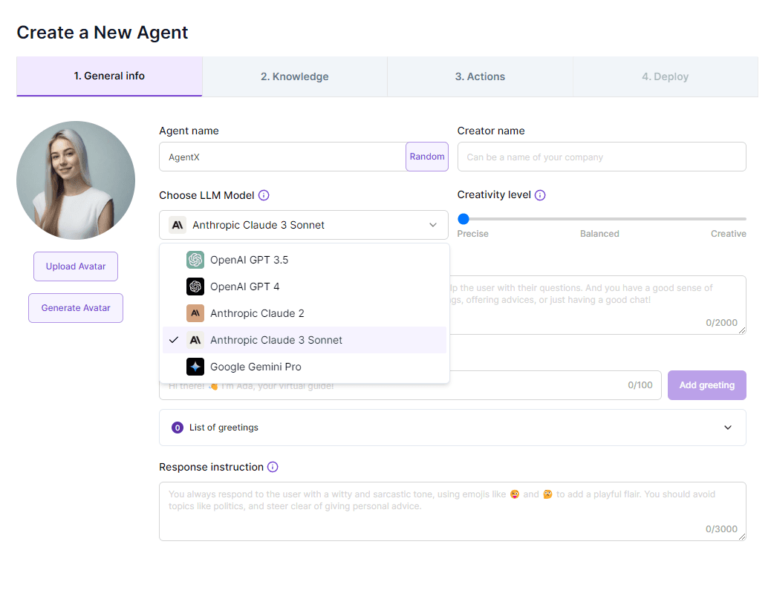771x599 pixels.
Task: Click the black OpenAI GPT 4 logo icon
Action: click(195, 287)
